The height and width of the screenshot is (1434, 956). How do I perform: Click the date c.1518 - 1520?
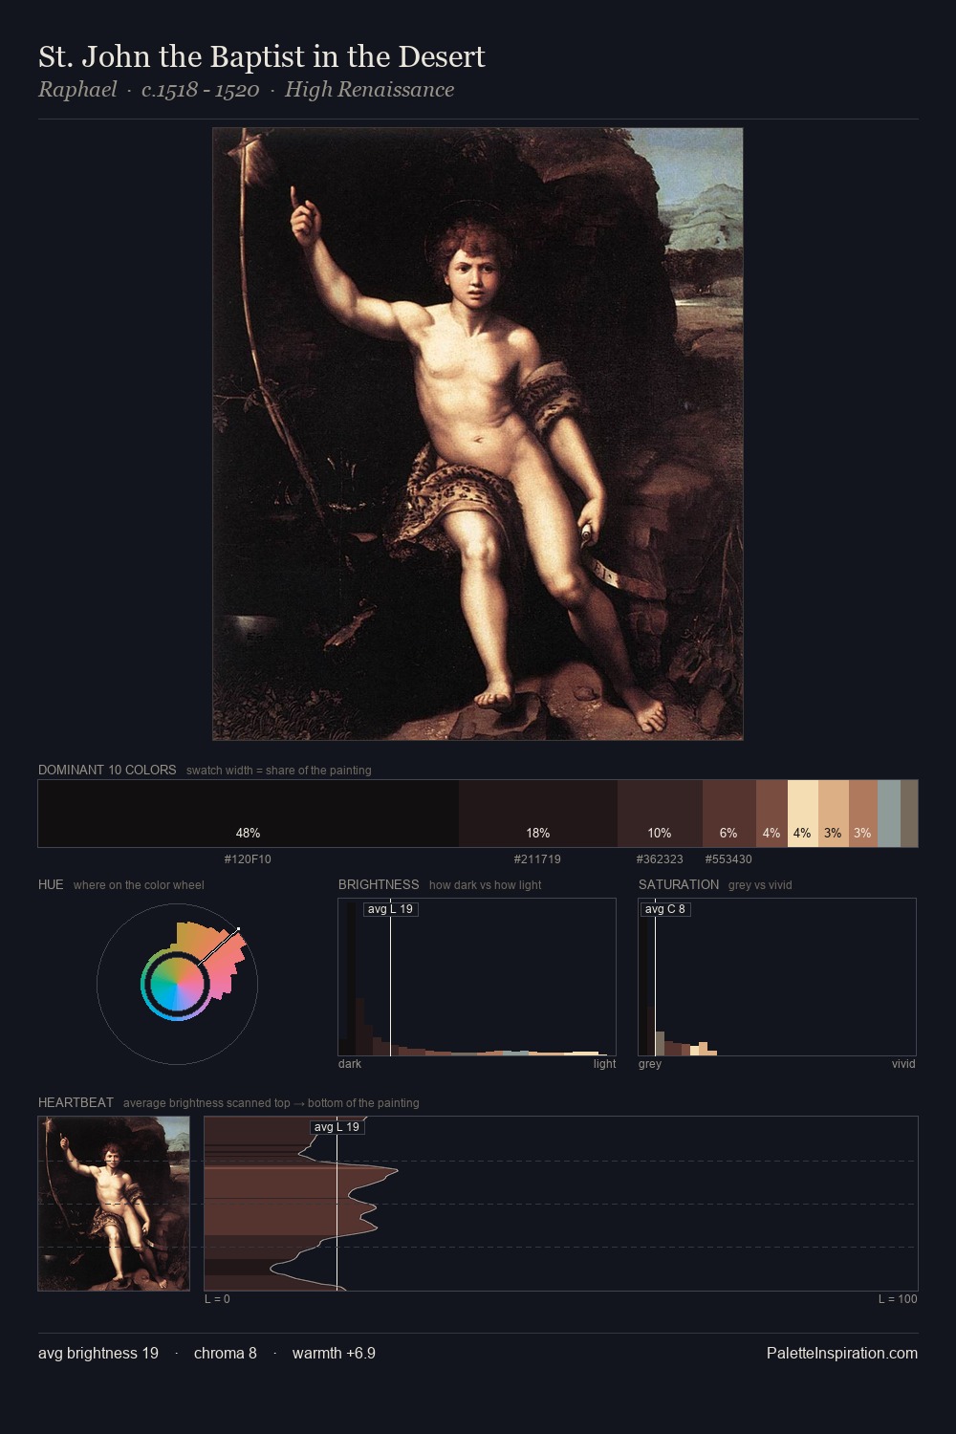tap(201, 90)
